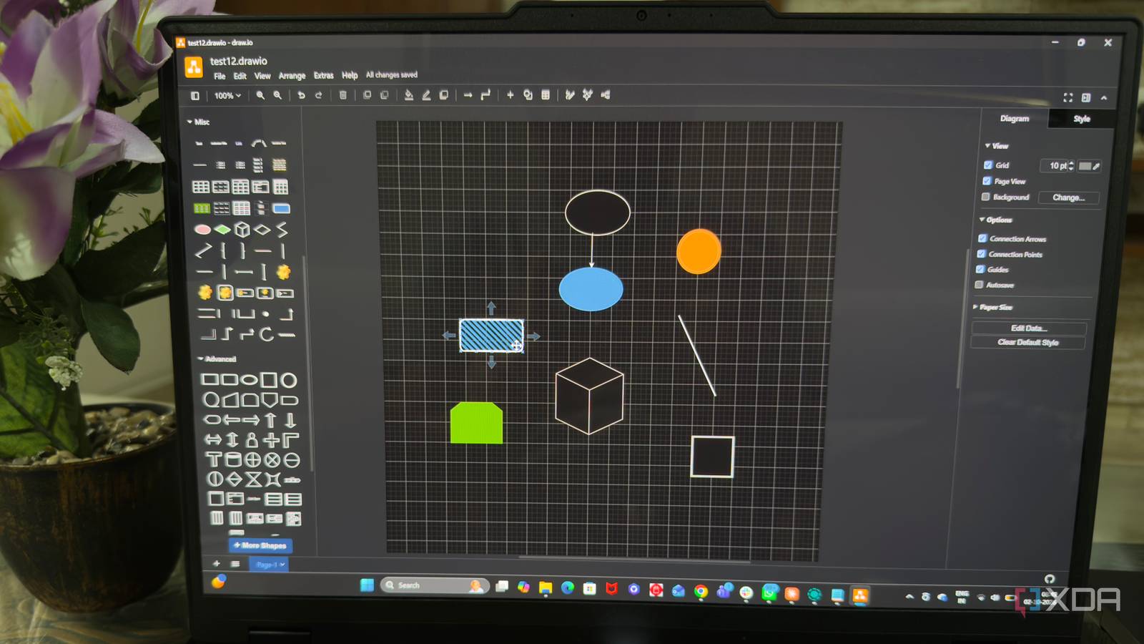Image resolution: width=1144 pixels, height=644 pixels.
Task: Open the Waypoints style tool
Action: pyautogui.click(x=485, y=95)
